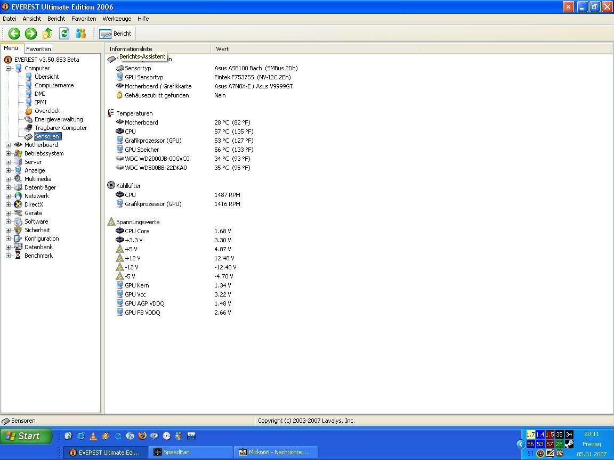The width and height of the screenshot is (614, 460).
Task: Open the Hilfe menu
Action: pyautogui.click(x=143, y=19)
